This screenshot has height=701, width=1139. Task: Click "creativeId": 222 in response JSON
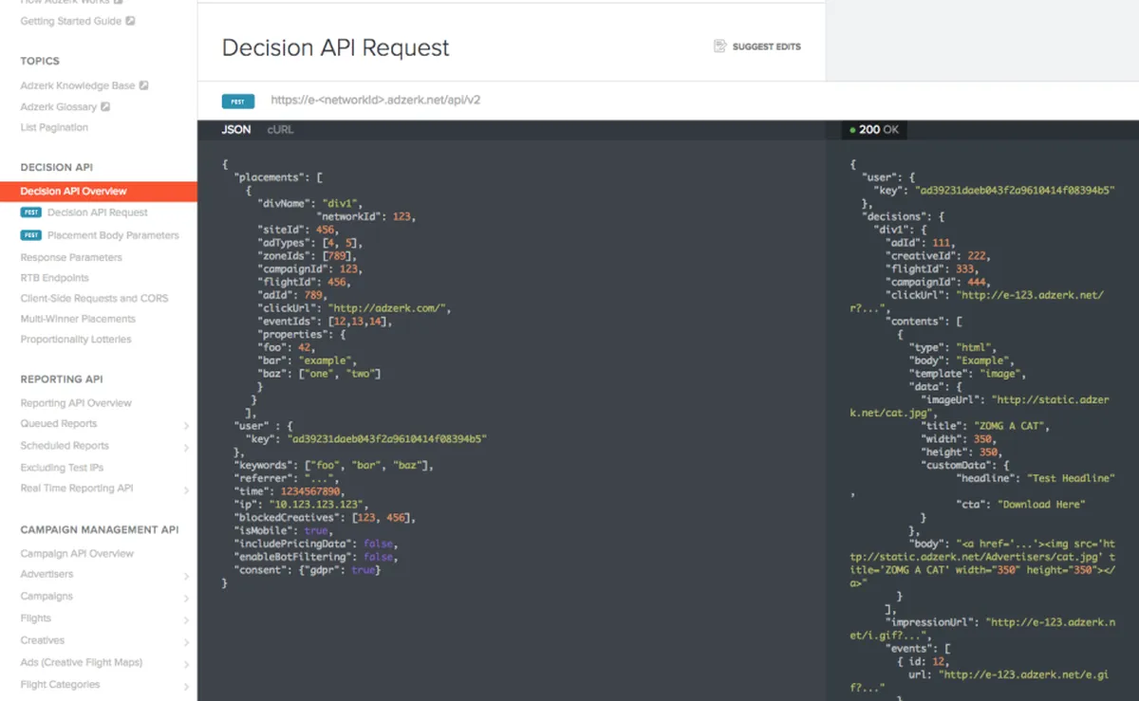tap(937, 256)
